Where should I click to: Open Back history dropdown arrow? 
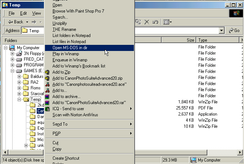27,22
